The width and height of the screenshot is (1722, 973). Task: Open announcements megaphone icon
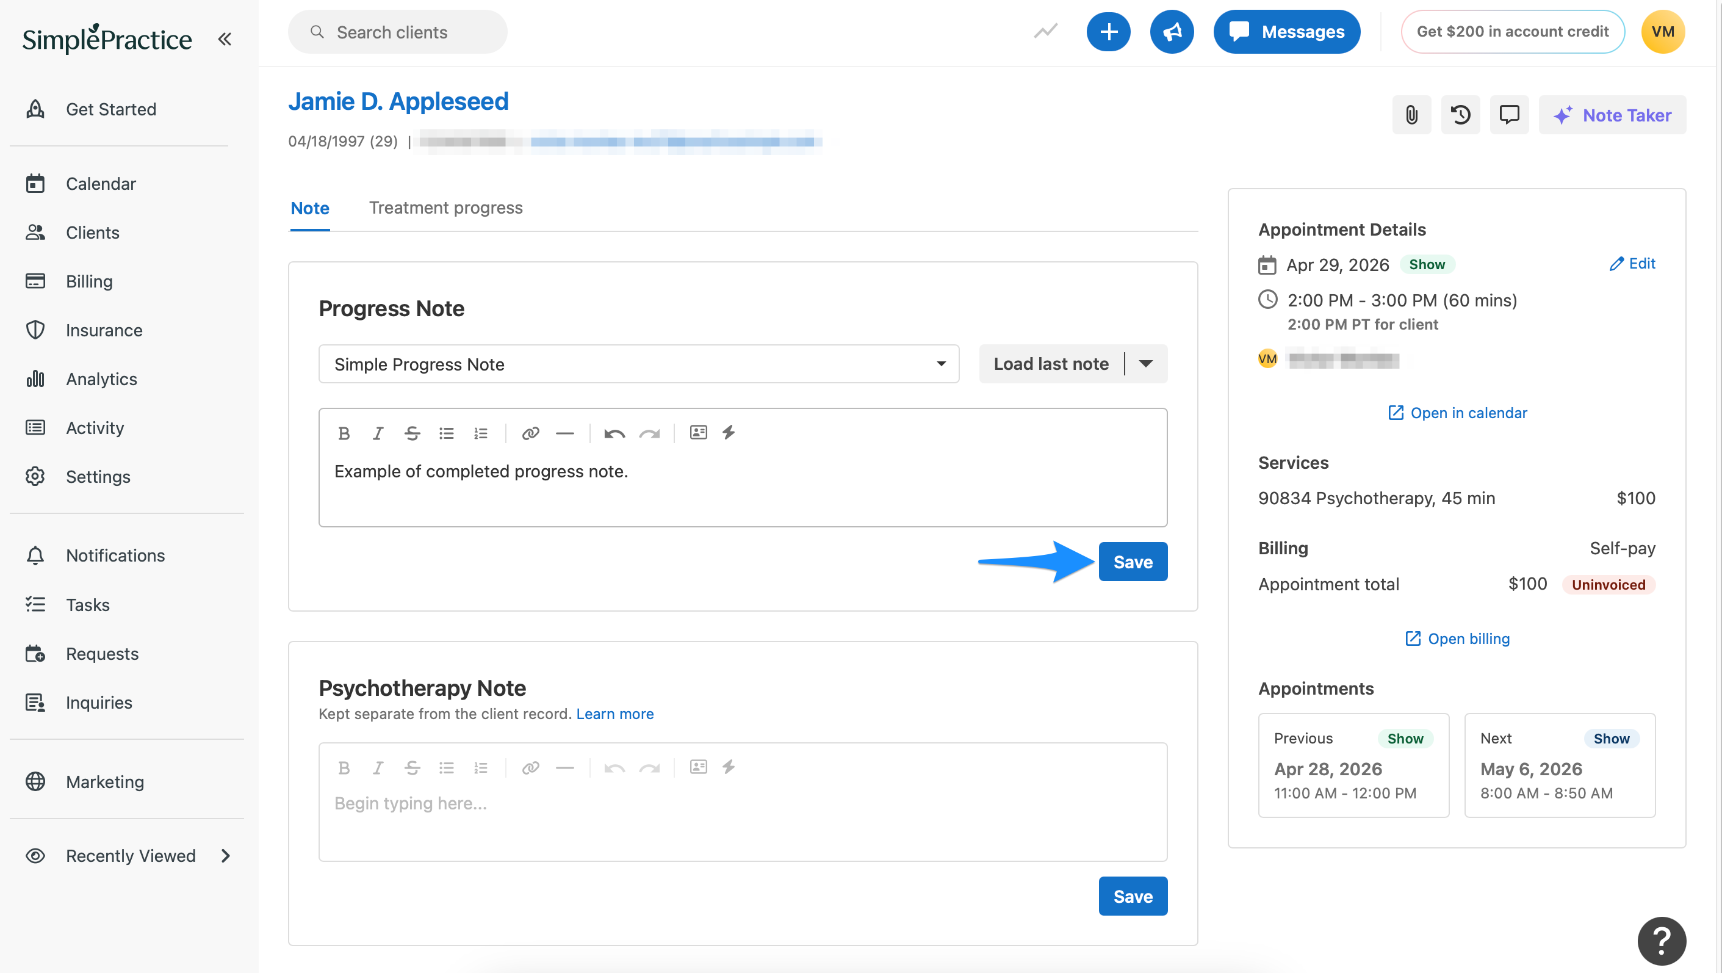(x=1172, y=31)
